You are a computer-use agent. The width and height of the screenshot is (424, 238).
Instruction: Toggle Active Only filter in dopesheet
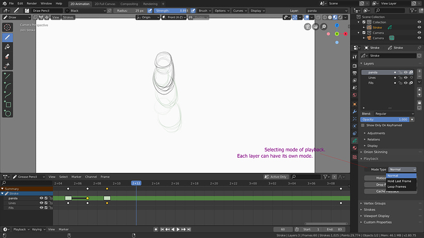275,177
